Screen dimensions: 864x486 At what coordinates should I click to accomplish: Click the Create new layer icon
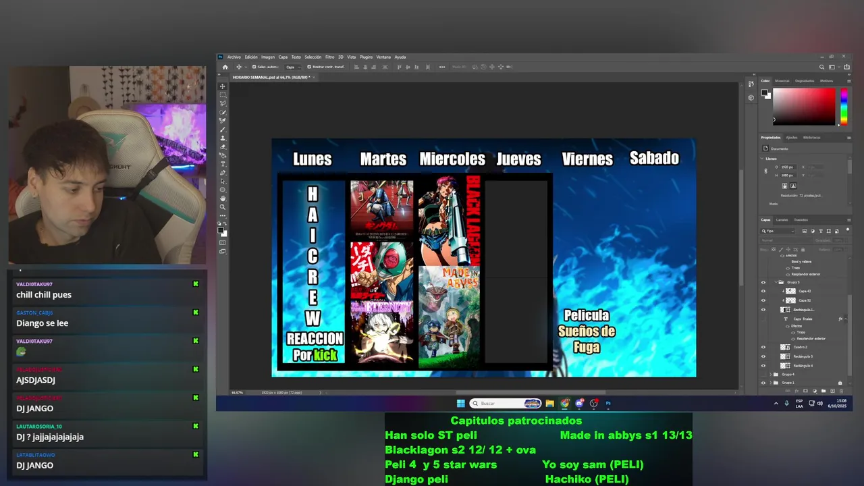[x=832, y=391]
